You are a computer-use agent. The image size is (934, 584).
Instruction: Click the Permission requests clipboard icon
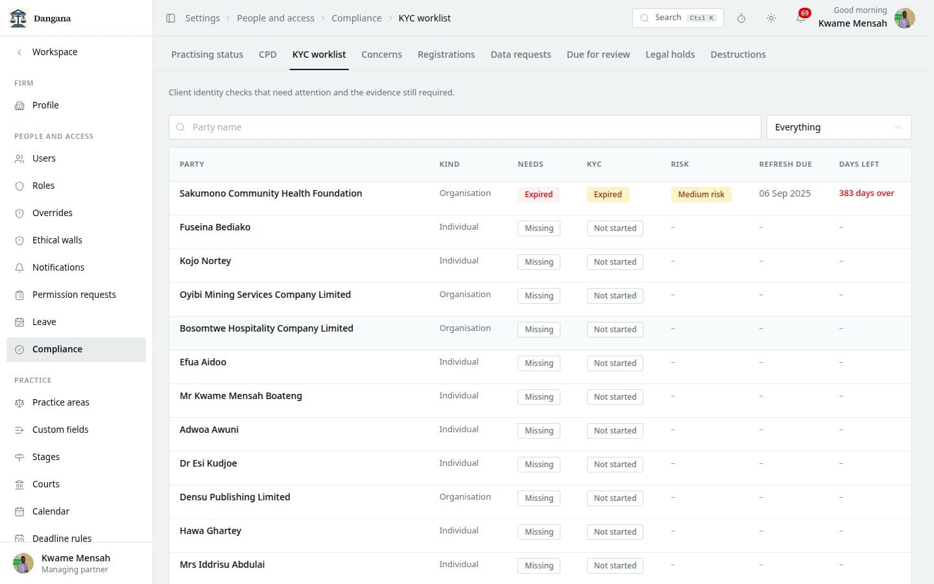point(19,295)
